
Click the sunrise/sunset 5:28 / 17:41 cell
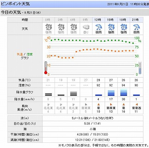93,124
